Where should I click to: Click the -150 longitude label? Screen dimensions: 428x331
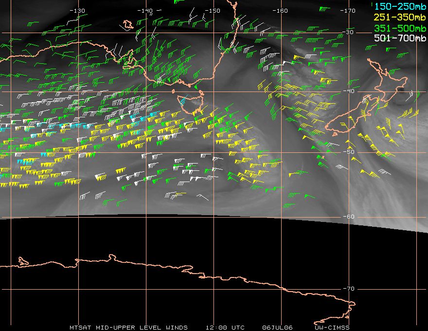click(213, 11)
